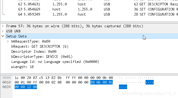This screenshot has height=98, width=178.
Task: Click highlighted bytes '00 00 12 00'
Action: pos(26,87)
